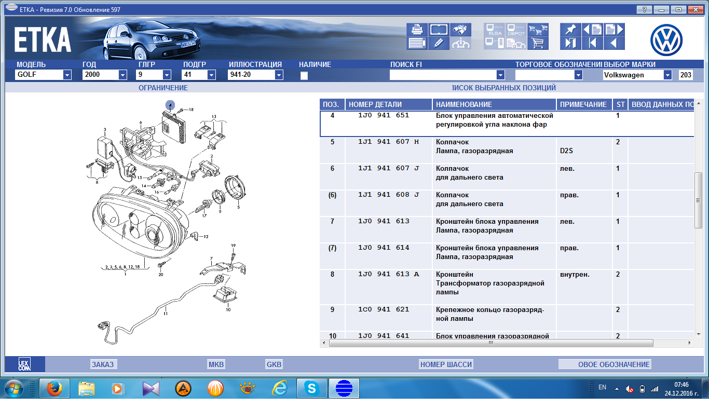The image size is (709, 407).
Task: Toggle the НАЛИЧИЕ checkbox
Action: 304,75
